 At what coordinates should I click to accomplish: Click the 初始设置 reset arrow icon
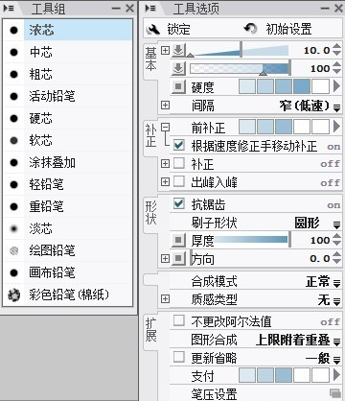click(250, 29)
